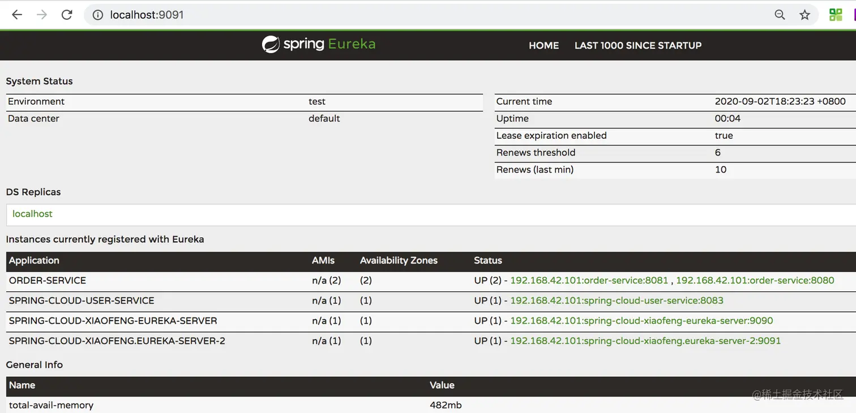856x413 pixels.
Task: Select SPRING-CLOUD-XIAOFENG-EUREKA-SERVER application name
Action: pyautogui.click(x=113, y=321)
